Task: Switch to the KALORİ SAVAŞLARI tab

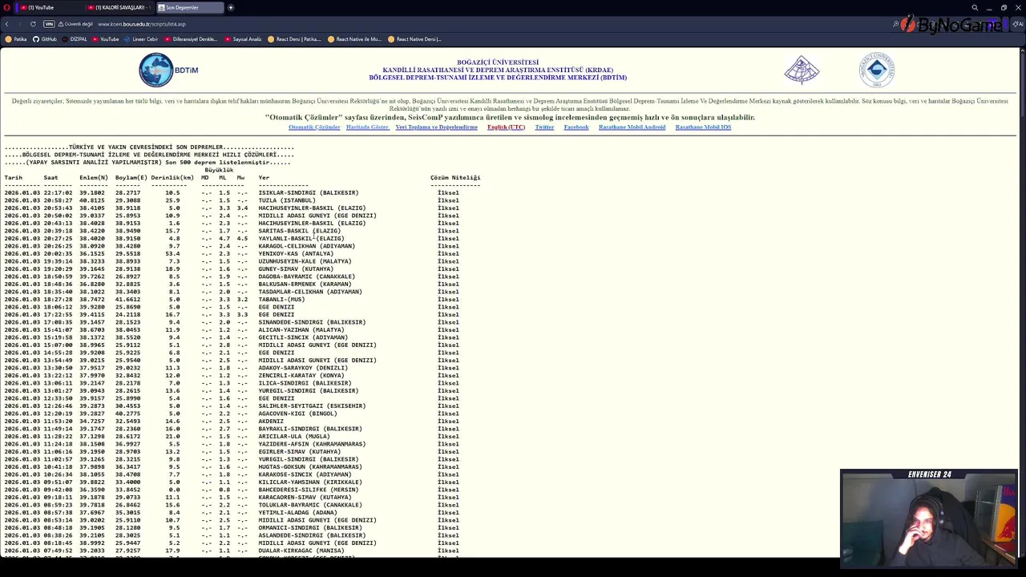Action: (x=118, y=7)
